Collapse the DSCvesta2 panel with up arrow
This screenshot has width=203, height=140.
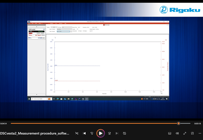[x=37, y=27]
